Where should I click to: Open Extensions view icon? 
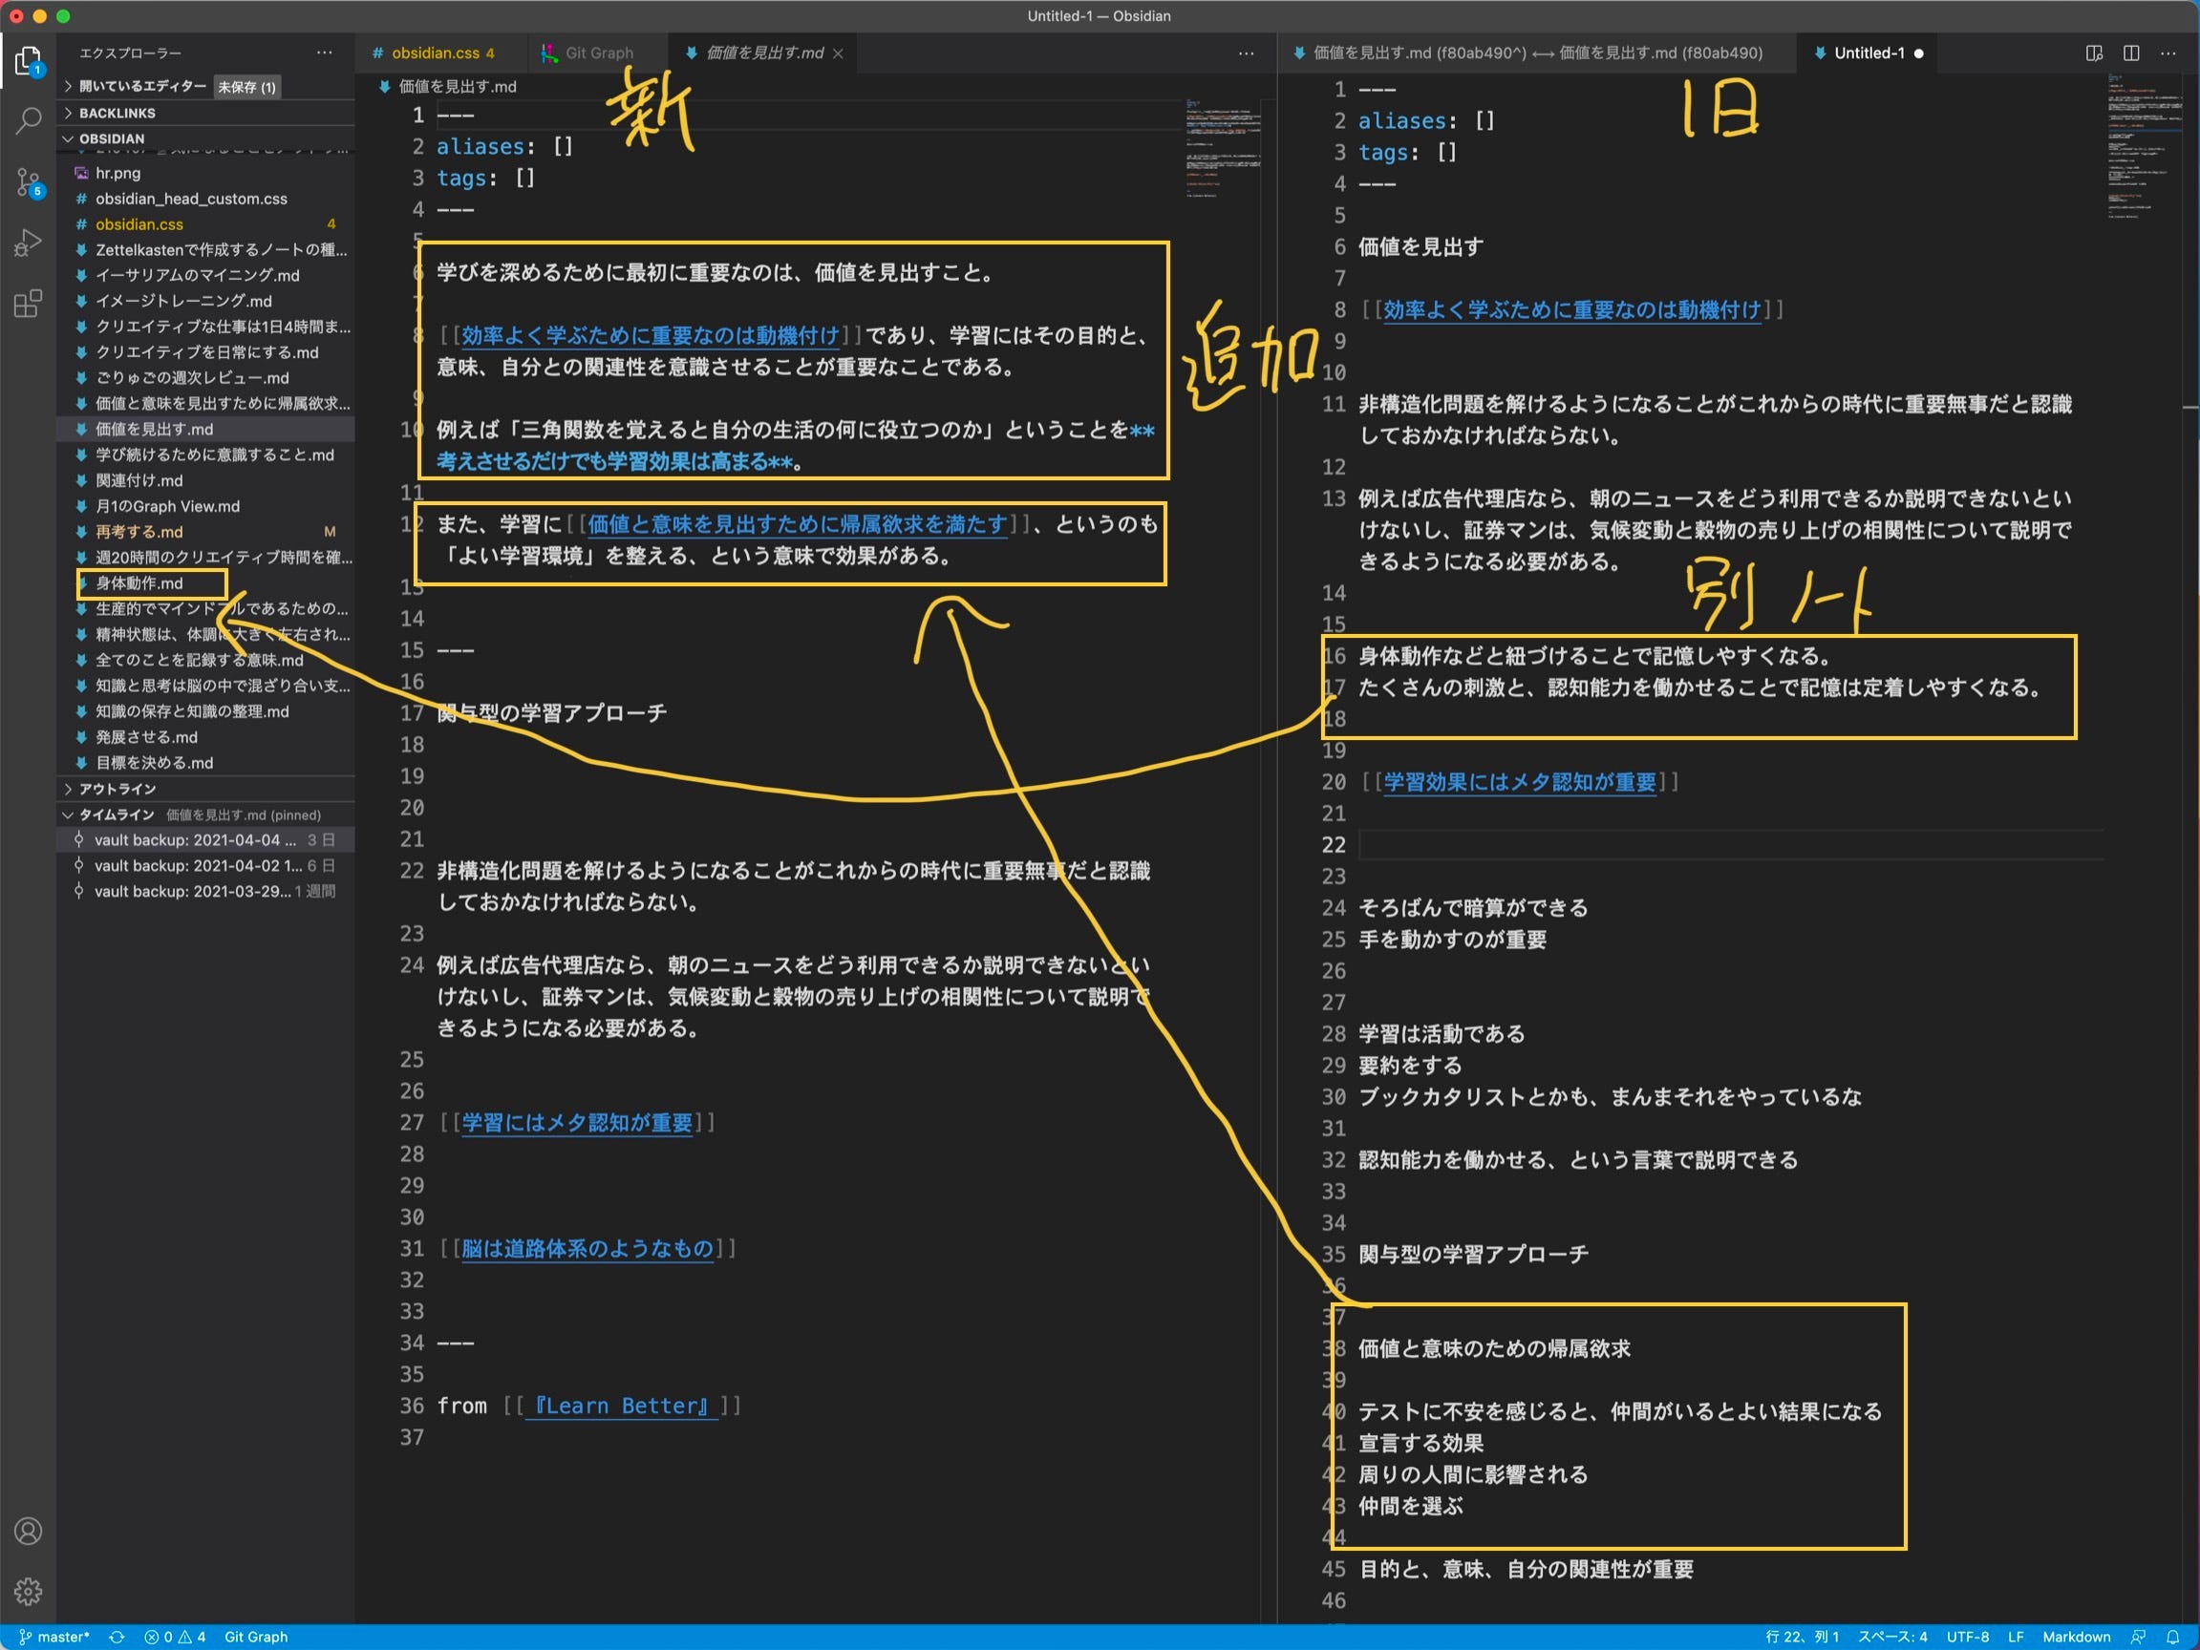pos(28,303)
